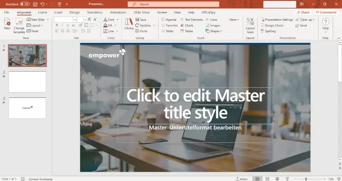Screen dimensions: 342x181
Task: Switch to Slide Sorter view
Action: point(267,179)
